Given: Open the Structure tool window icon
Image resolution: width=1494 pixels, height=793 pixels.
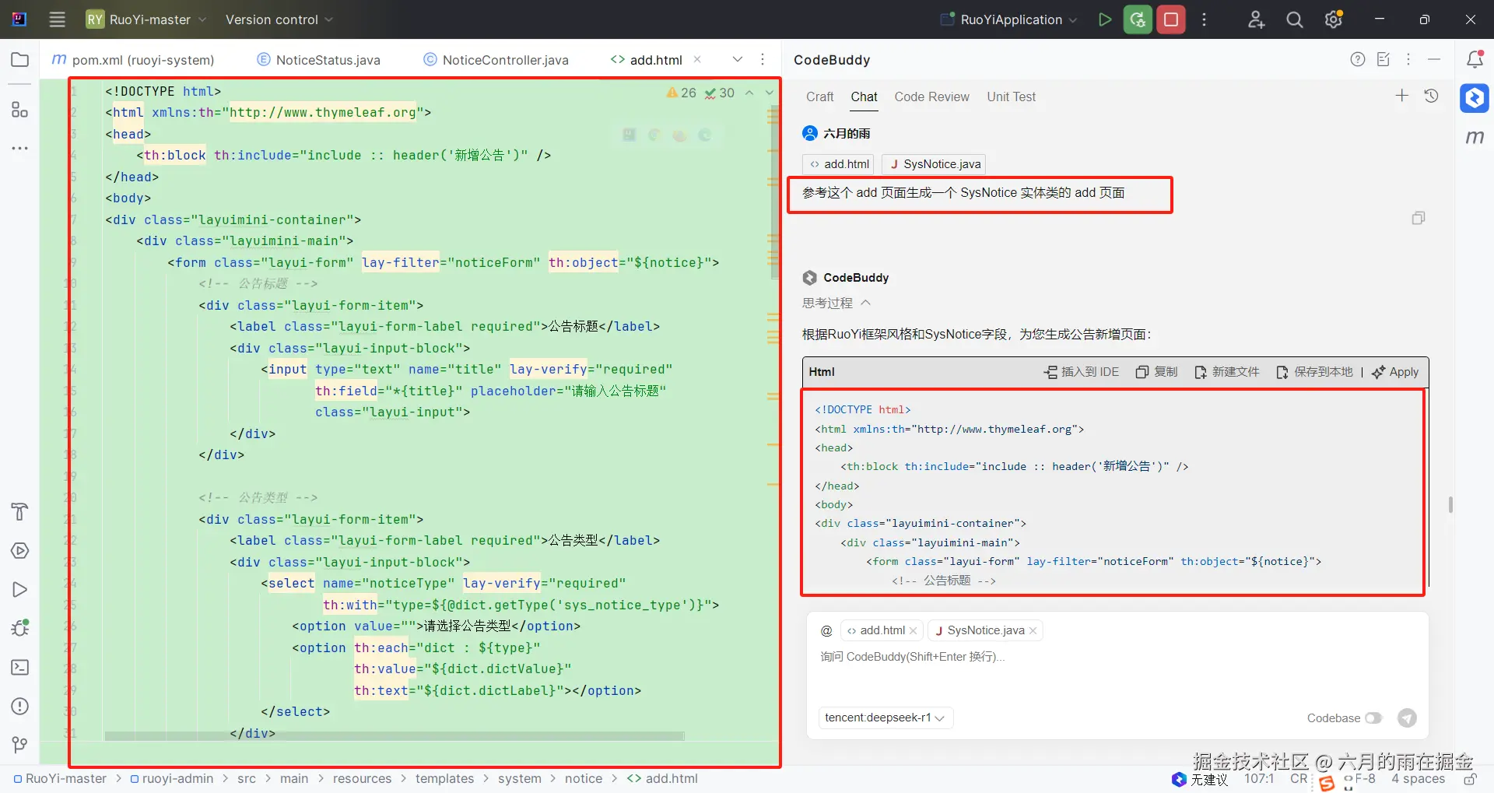Looking at the screenshot, I should click(x=20, y=110).
